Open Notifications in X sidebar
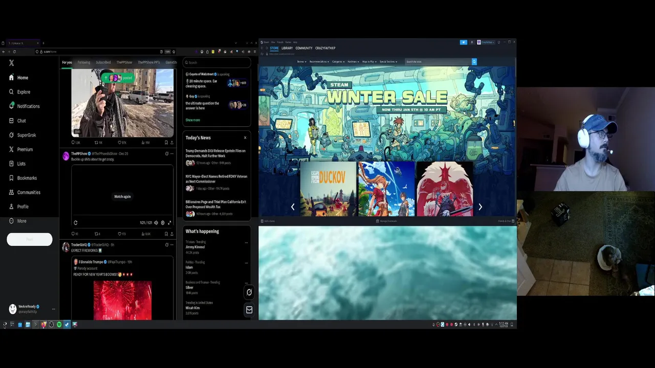 pyautogui.click(x=24, y=106)
